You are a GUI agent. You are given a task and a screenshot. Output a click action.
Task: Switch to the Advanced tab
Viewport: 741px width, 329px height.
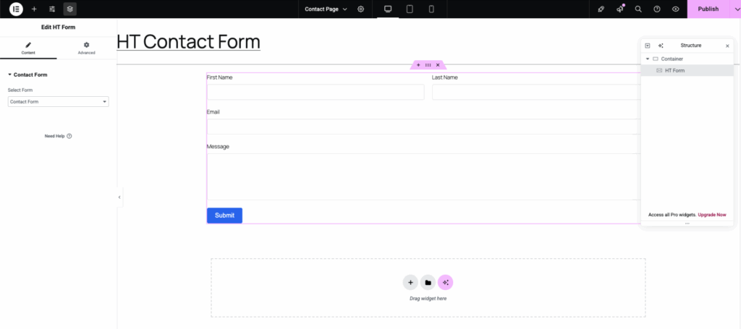(x=87, y=48)
